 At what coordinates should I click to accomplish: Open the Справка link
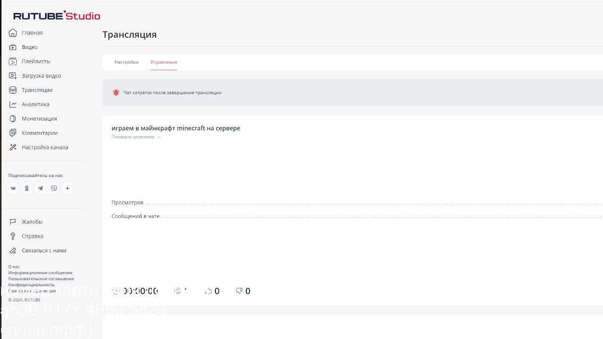tap(33, 236)
